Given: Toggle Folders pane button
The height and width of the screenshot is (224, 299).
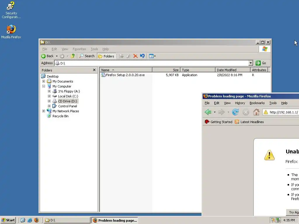Looking at the screenshot, I should 107,56.
